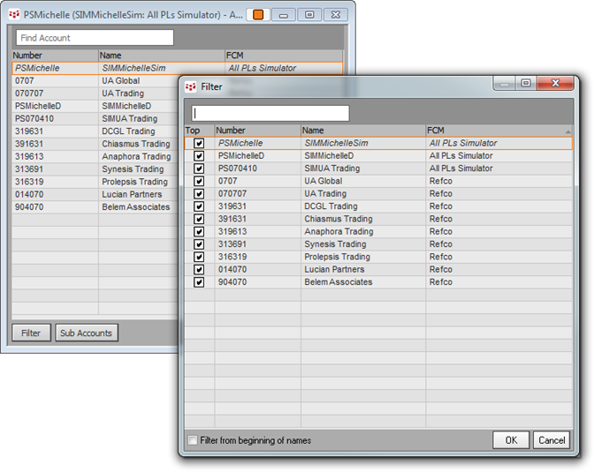
Task: Click the sort arrow in the FCM column header
Action: pyautogui.click(x=567, y=131)
